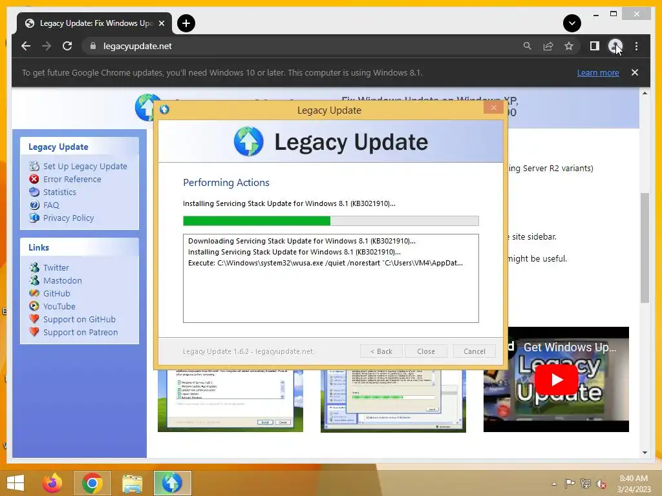Cancel the Legacy Update installation

(x=474, y=351)
